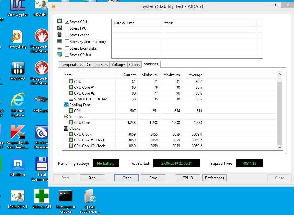Click the Clear button
The height and width of the screenshot is (215, 294).
(127, 178)
